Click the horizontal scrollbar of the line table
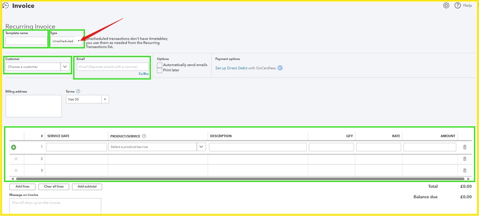The height and width of the screenshot is (216, 479). click(240, 179)
